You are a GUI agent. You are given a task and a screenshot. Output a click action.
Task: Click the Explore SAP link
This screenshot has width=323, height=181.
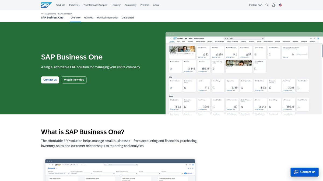[255, 5]
